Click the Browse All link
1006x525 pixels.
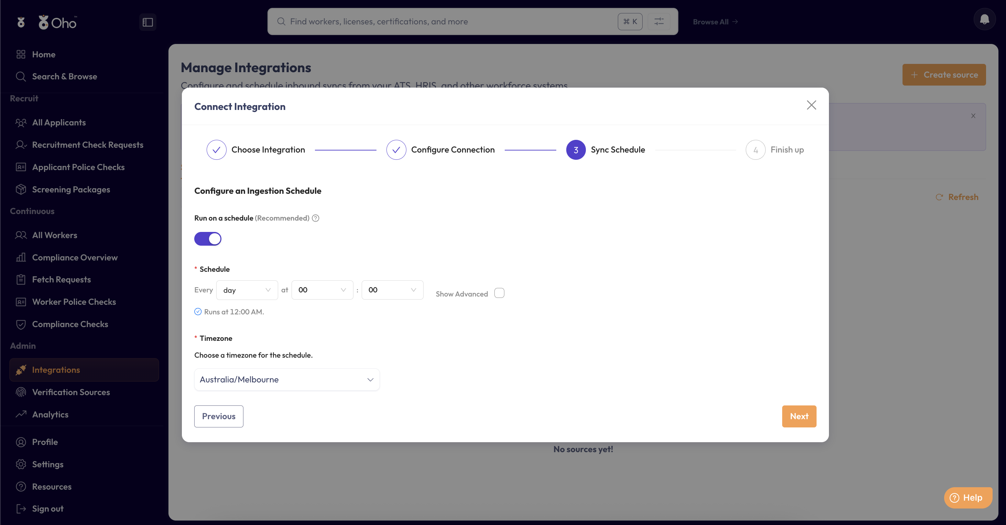point(715,22)
